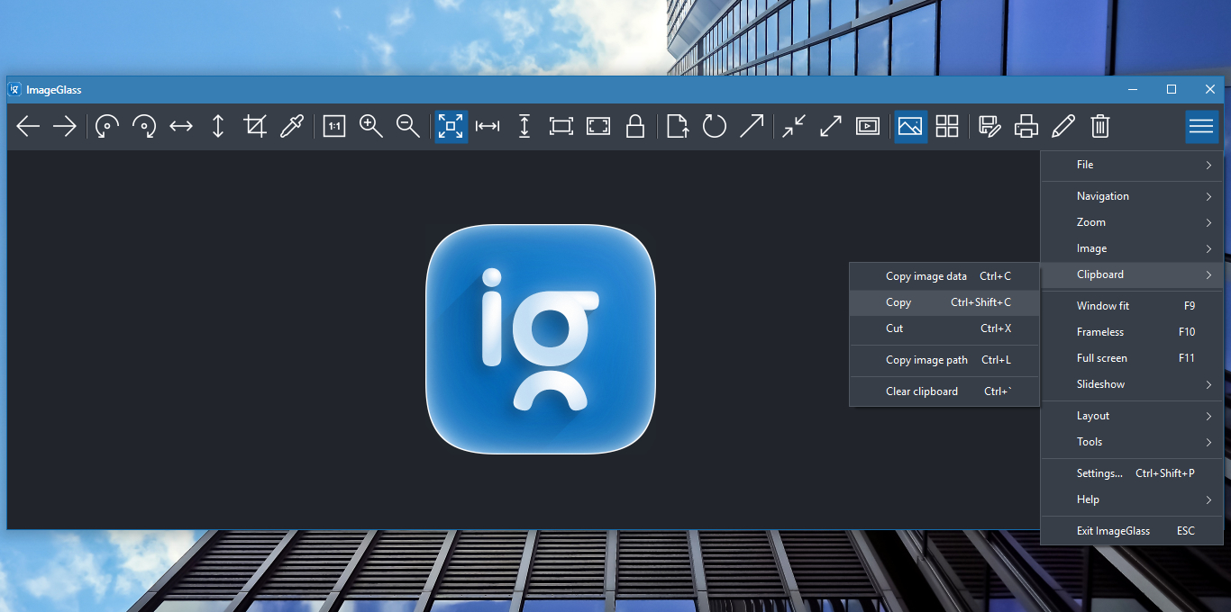Screen dimensions: 1231x612
Task: Toggle the highlighted thumbnail panel button
Action: point(910,127)
